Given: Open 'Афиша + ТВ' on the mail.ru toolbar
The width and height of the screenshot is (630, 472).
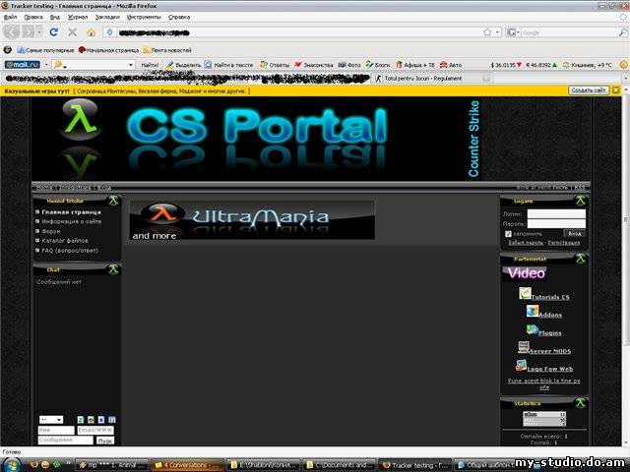Looking at the screenshot, I should (415, 65).
